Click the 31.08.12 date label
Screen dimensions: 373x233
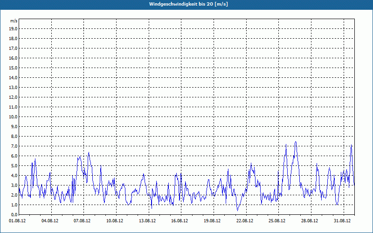tap(342, 221)
